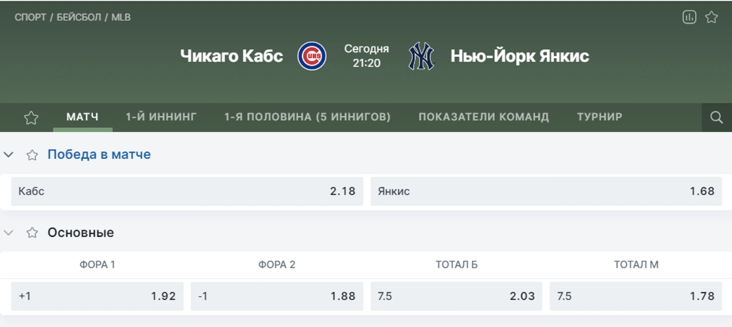This screenshot has width=732, height=327.
Task: Open 1-Я ПОЛОВИНА (5 ИННИНГОВ) tab
Action: [307, 117]
